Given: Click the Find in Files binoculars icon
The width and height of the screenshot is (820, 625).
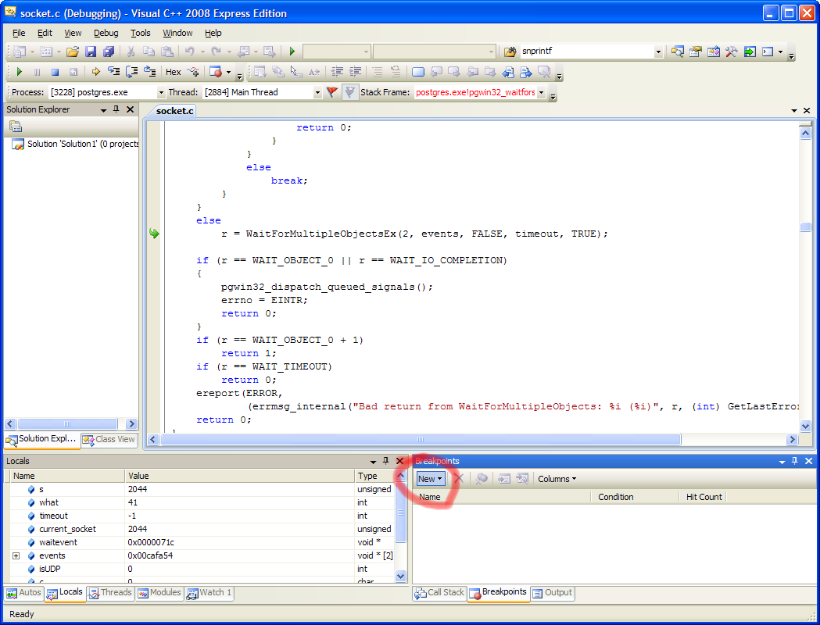Looking at the screenshot, I should [510, 52].
